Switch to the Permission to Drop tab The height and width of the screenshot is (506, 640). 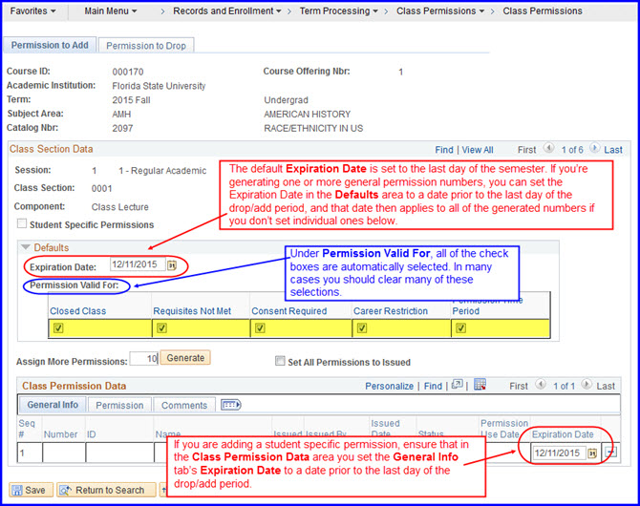click(146, 45)
